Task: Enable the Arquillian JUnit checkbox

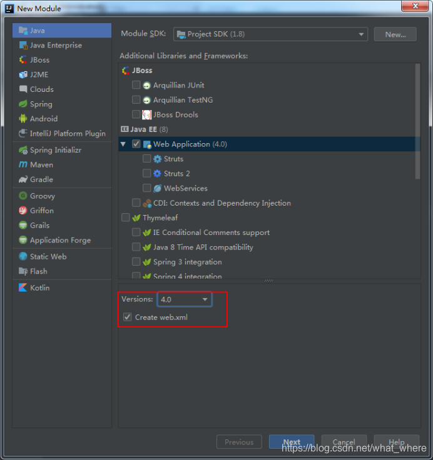Action: tap(136, 85)
